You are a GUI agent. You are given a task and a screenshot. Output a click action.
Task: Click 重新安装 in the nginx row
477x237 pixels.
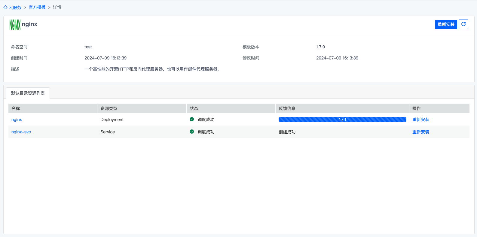tap(421, 120)
